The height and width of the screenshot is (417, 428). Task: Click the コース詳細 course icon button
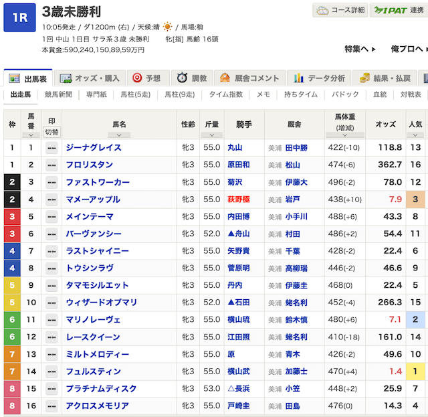pos(340,10)
